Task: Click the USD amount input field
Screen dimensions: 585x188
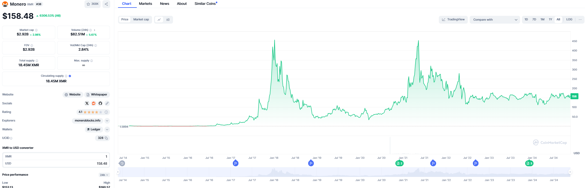Action: point(56,163)
